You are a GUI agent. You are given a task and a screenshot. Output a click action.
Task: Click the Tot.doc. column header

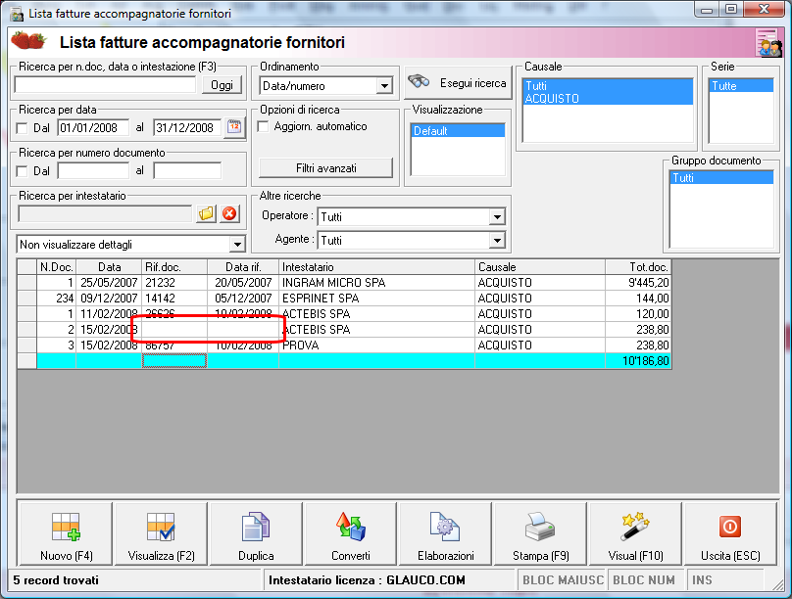pyautogui.click(x=638, y=267)
